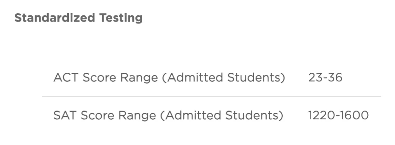This screenshot has height=145, width=395.
Task: Click the Standardized Testing section heading
Action: [x=79, y=18]
